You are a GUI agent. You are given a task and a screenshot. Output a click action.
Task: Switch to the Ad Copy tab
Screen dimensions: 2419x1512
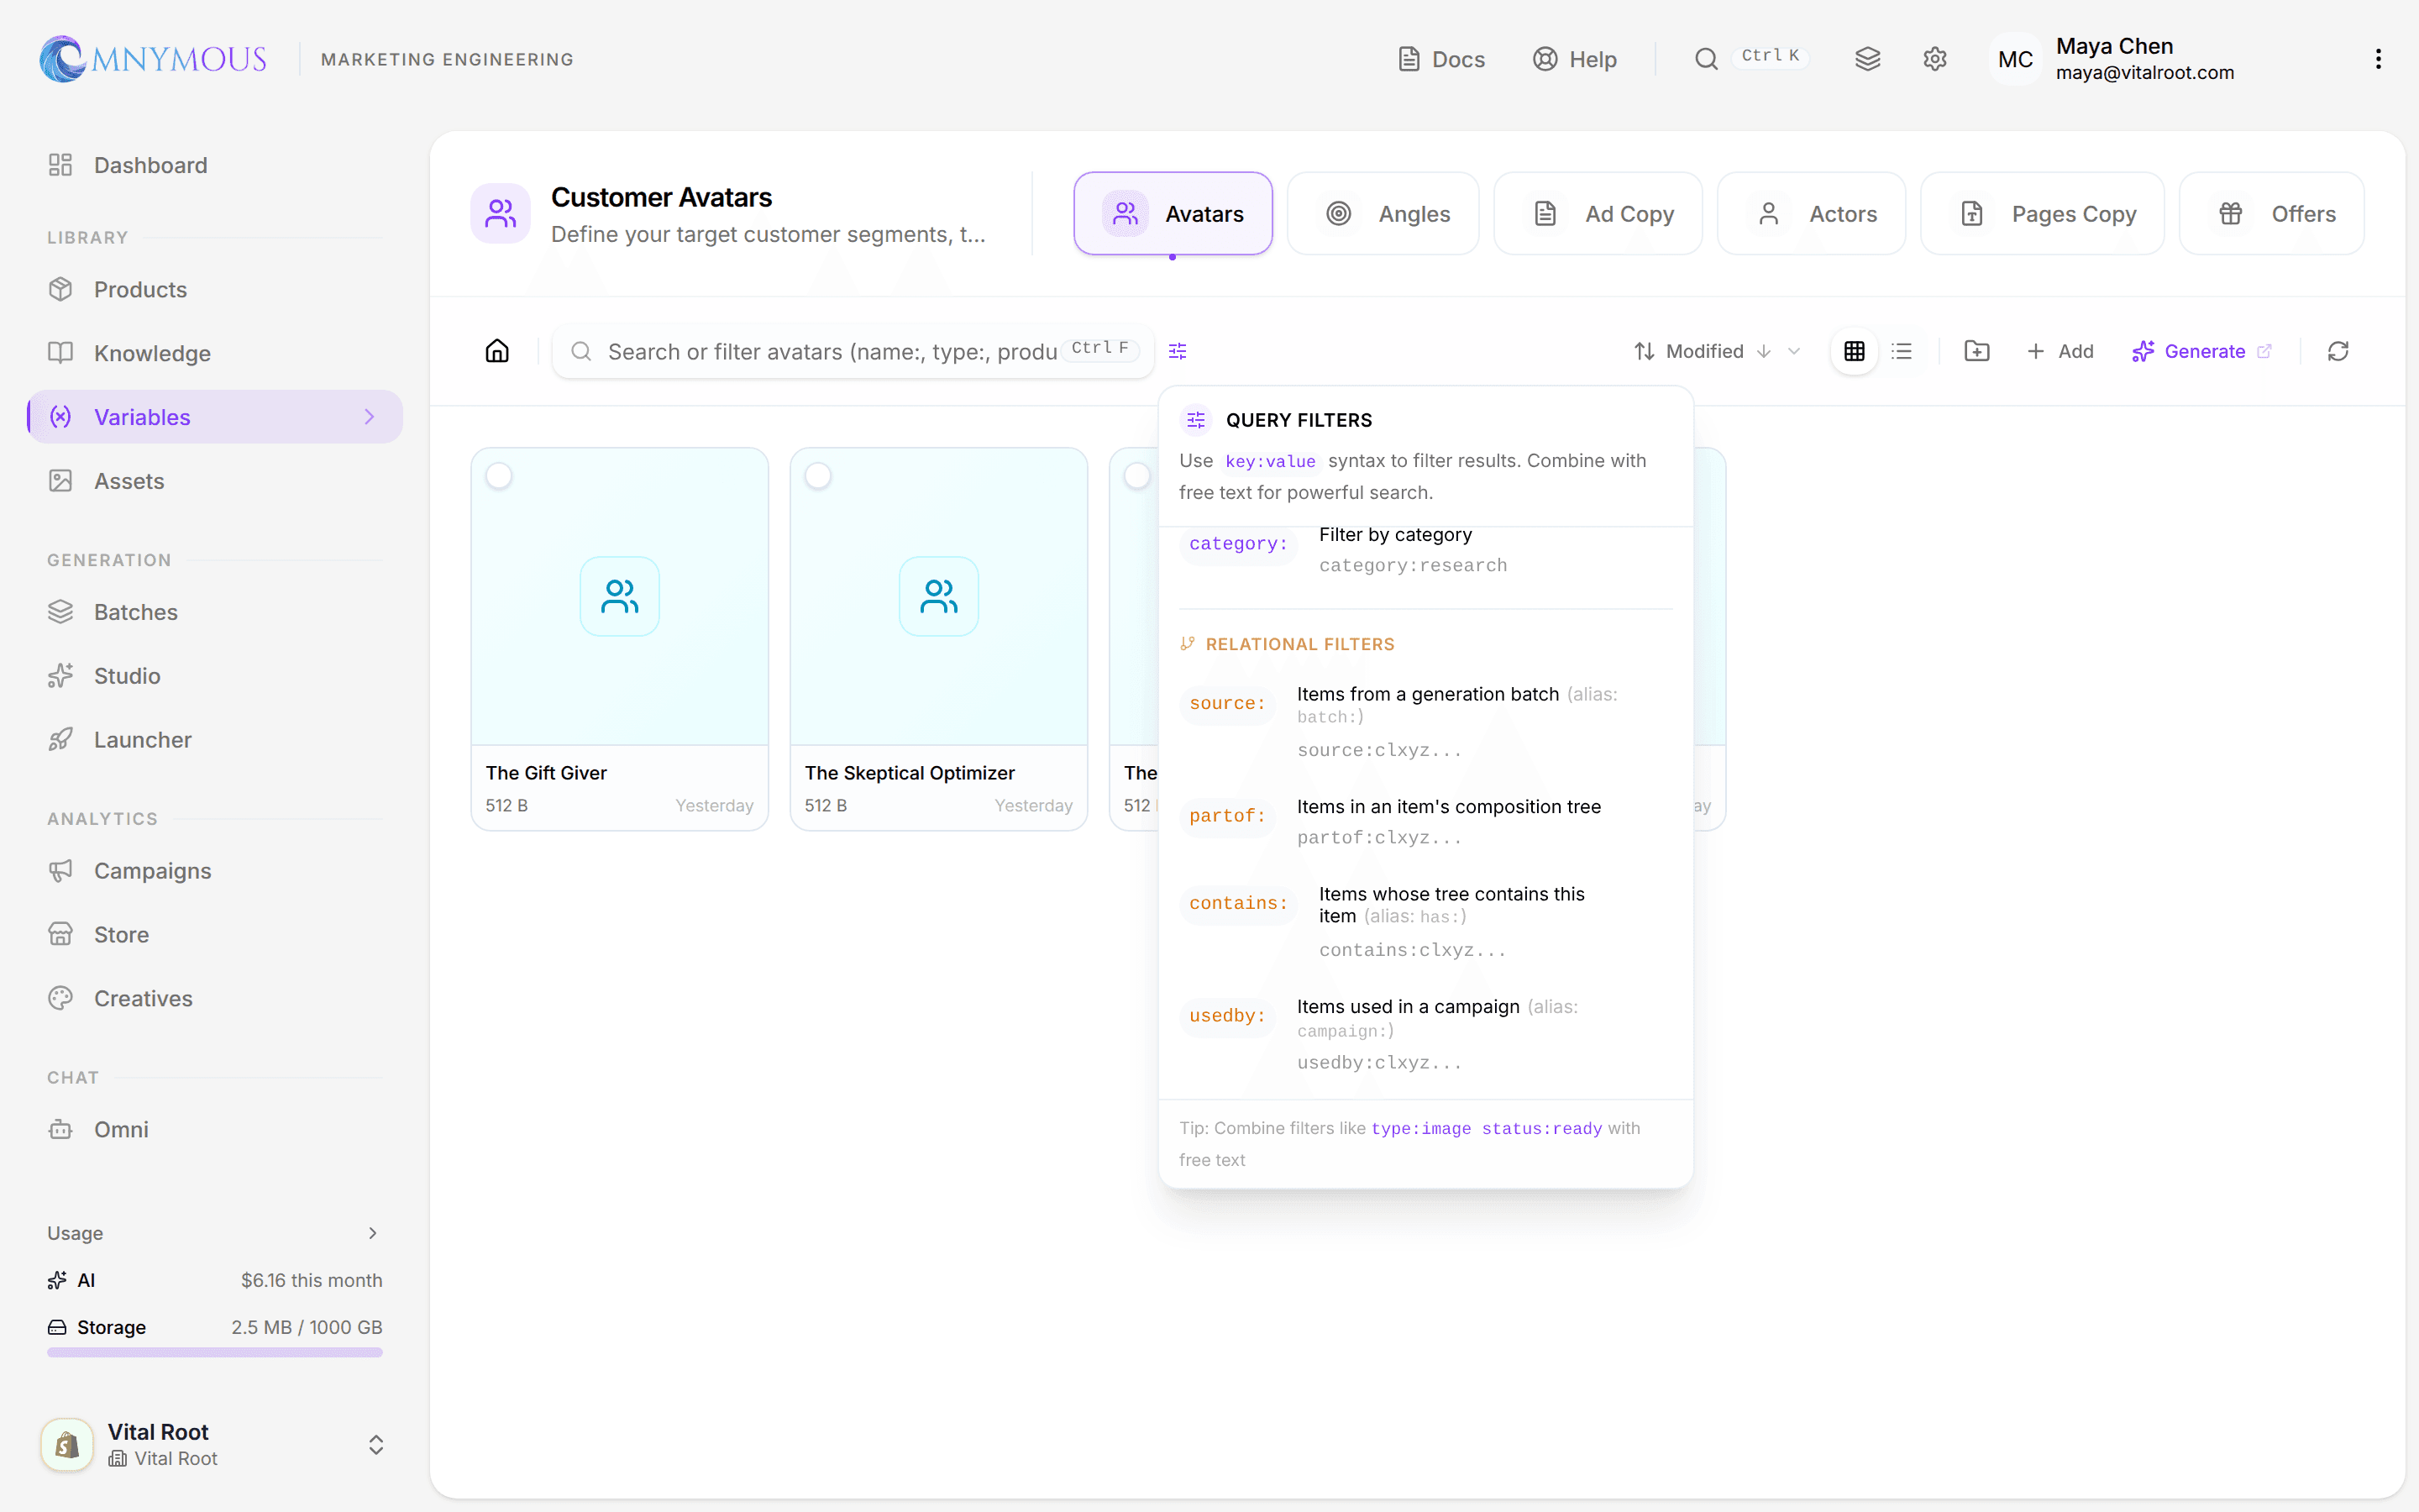[x=1598, y=213]
